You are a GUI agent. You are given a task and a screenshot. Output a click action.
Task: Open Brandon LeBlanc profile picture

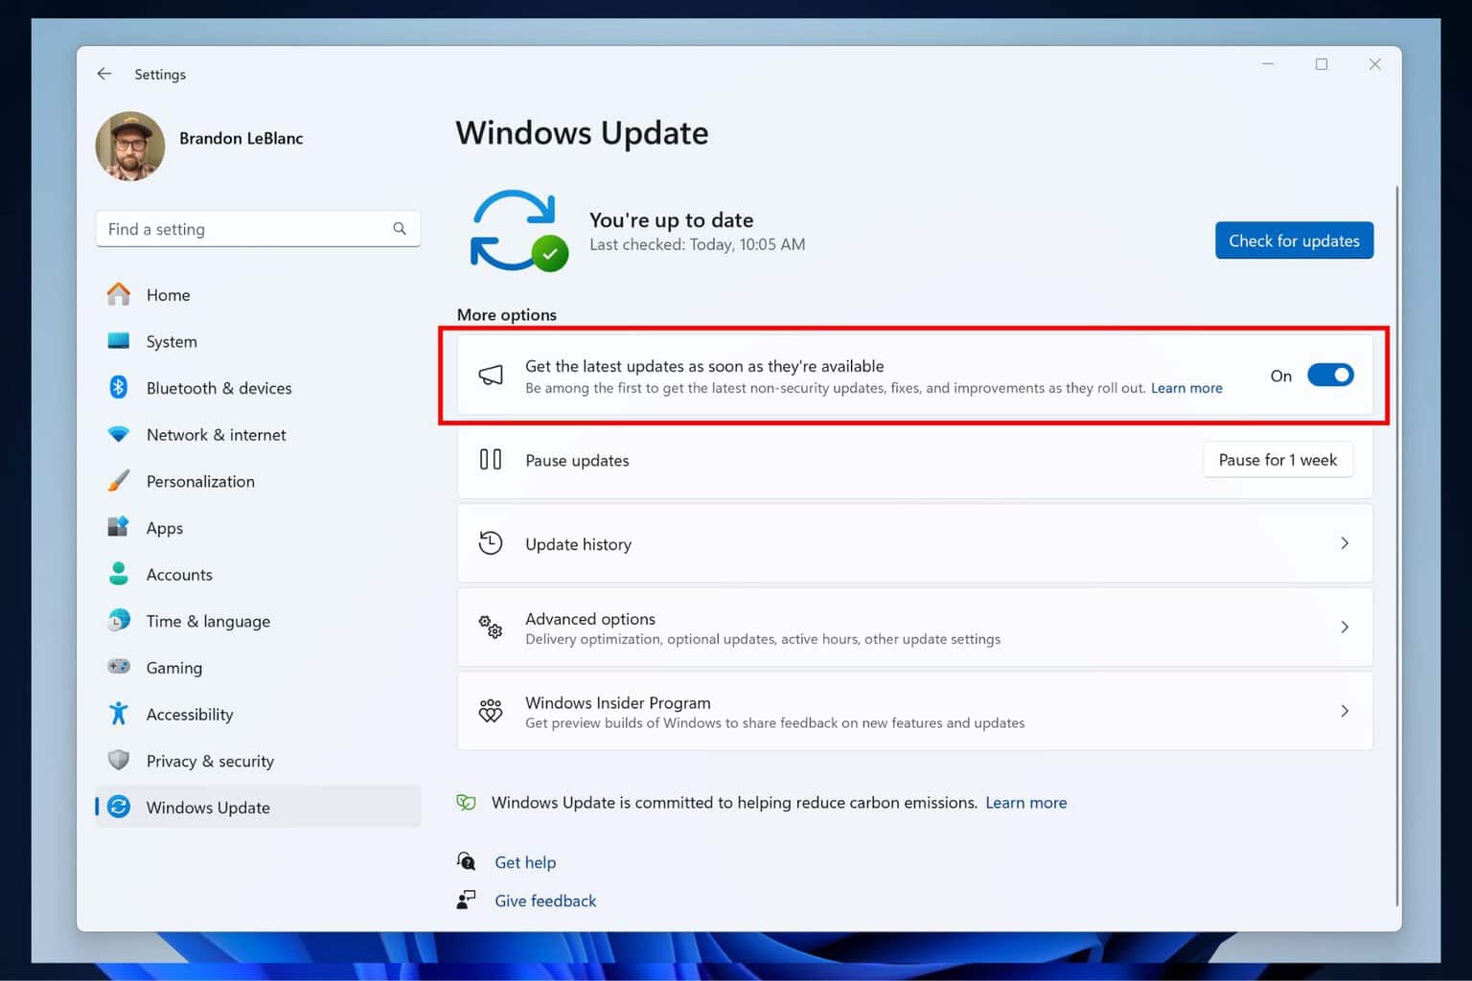click(x=130, y=146)
